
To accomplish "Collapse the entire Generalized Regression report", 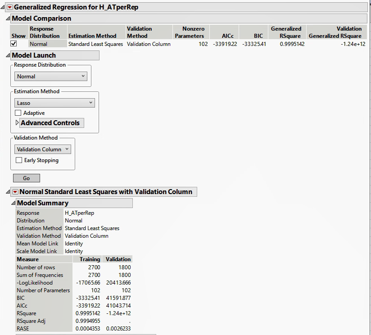I will [x=4, y=8].
